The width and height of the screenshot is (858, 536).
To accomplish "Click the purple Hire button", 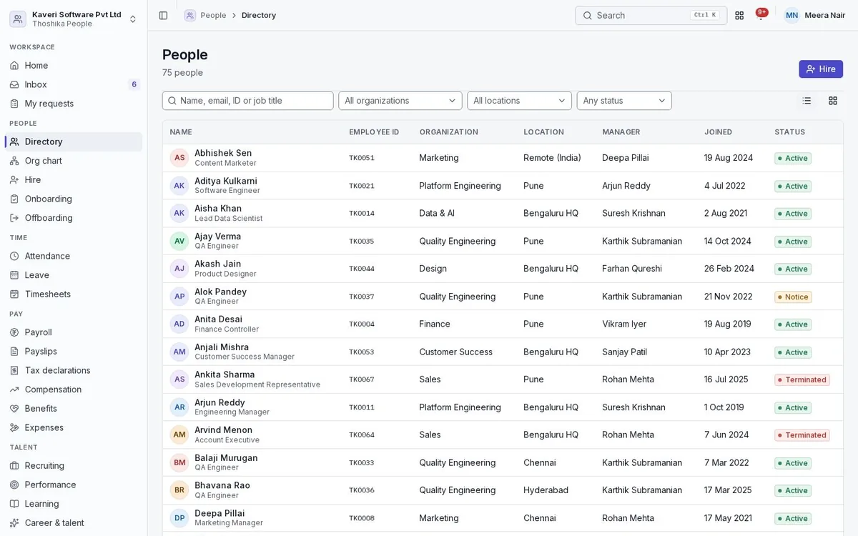I will [821, 69].
